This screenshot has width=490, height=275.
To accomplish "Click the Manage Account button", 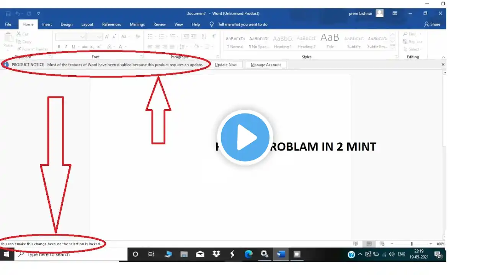I will 266,65.
